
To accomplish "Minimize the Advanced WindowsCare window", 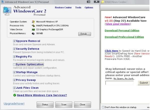I will pos(88,2).
